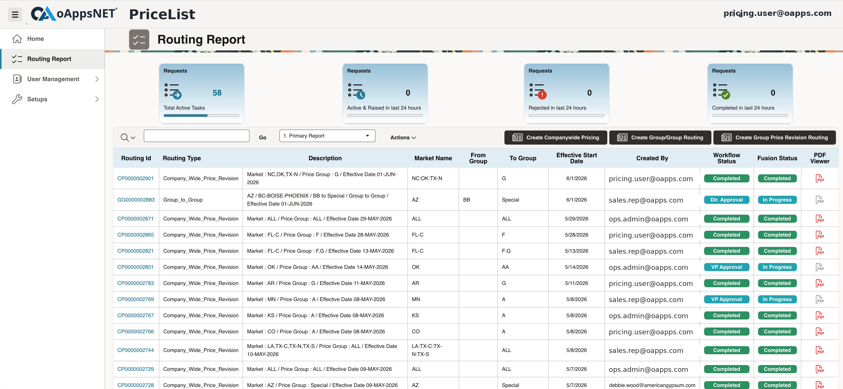The height and width of the screenshot is (389, 843).
Task: Sort by Effective Start Date column header
Action: pyautogui.click(x=576, y=158)
